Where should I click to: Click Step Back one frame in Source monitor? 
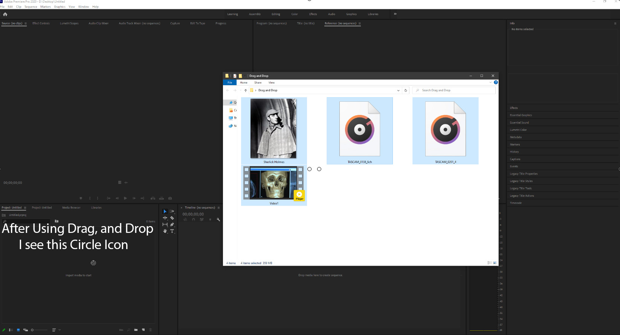tap(117, 198)
